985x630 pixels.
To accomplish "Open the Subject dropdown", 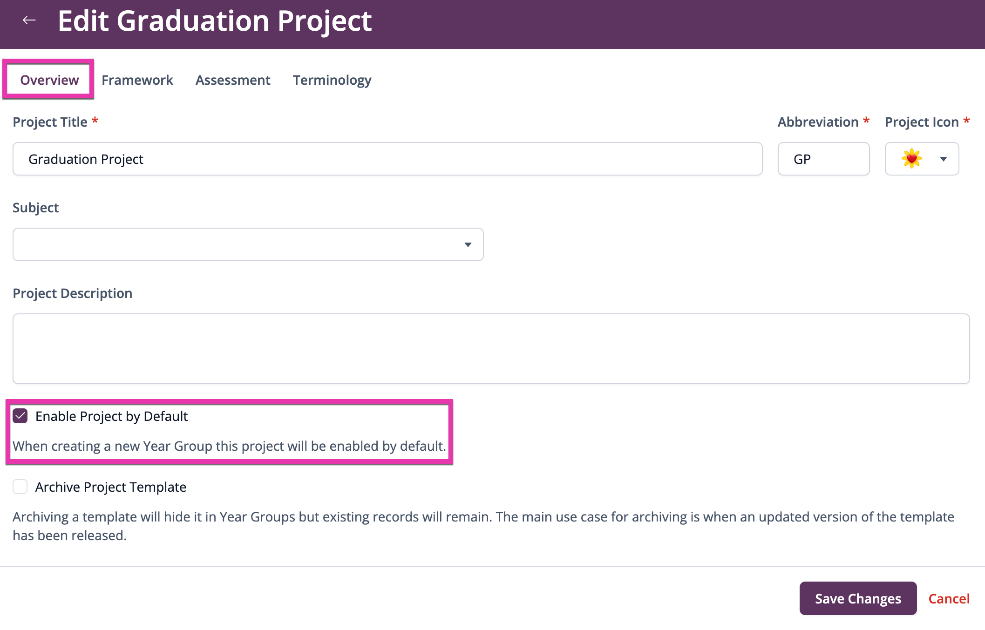I will tap(248, 244).
